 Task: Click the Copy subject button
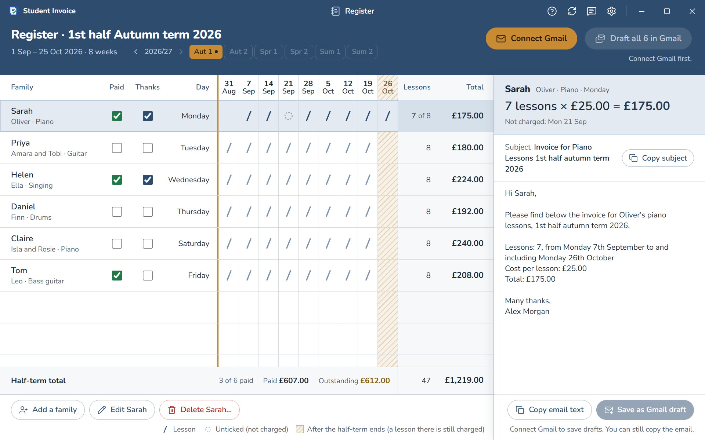(x=658, y=158)
